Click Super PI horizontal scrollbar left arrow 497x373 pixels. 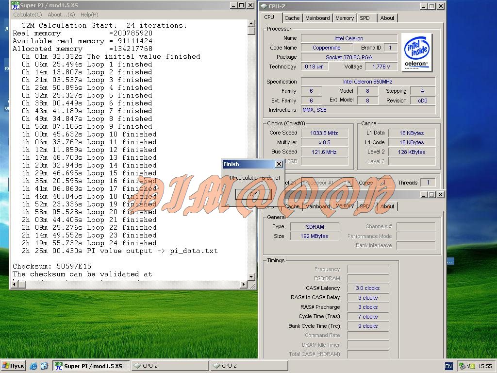14,285
